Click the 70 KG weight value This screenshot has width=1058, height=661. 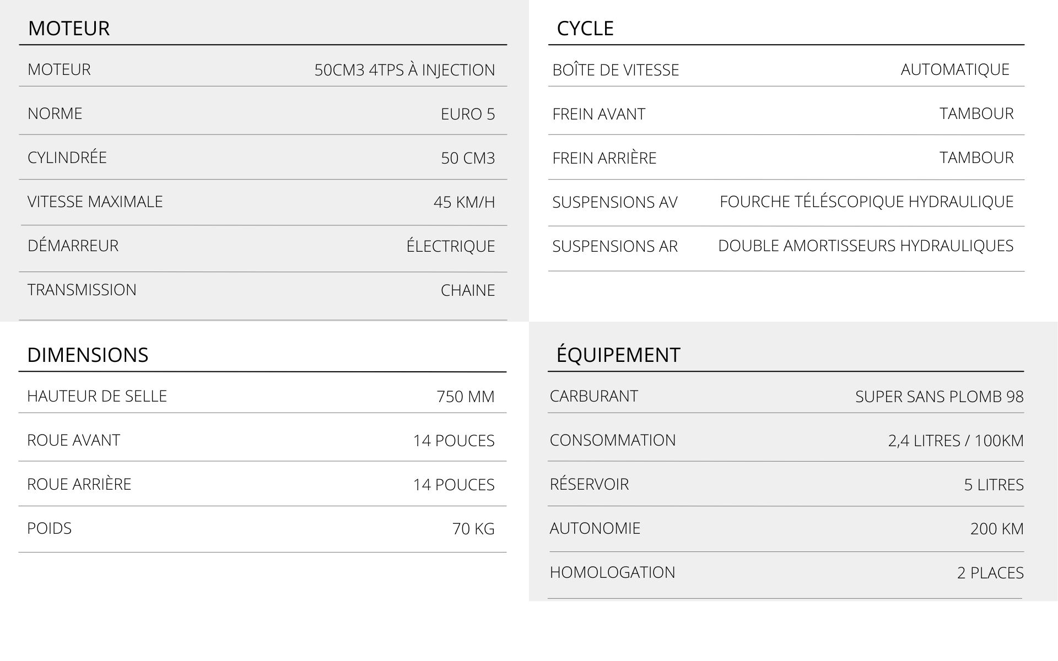pos(473,529)
